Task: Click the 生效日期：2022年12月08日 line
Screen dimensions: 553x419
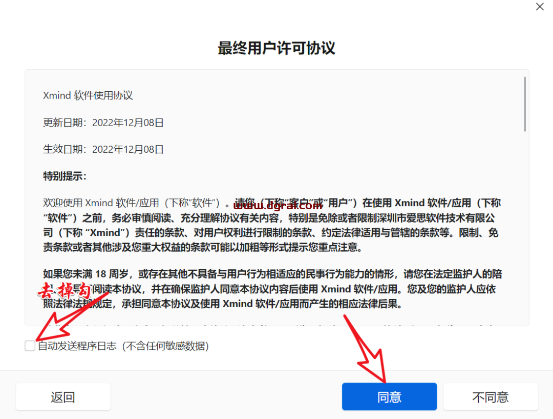Action: (x=103, y=149)
